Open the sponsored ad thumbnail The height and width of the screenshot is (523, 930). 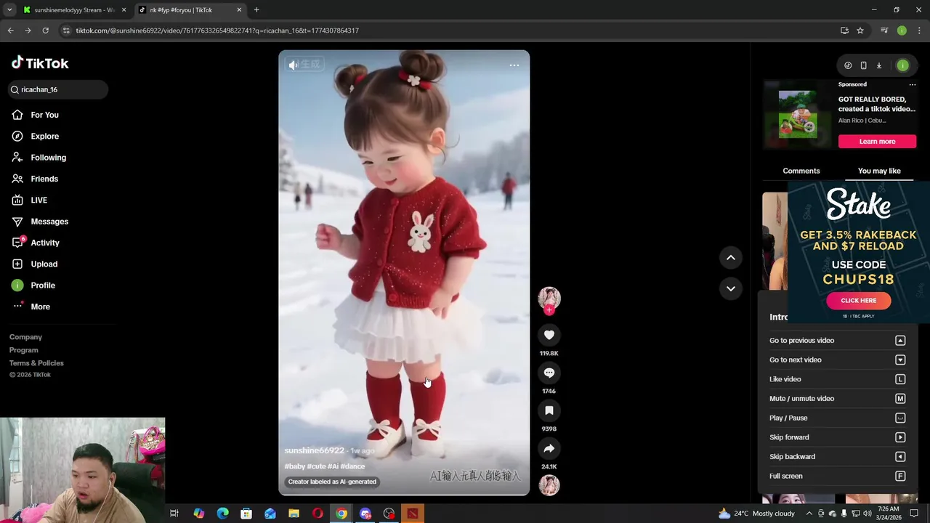click(x=798, y=114)
